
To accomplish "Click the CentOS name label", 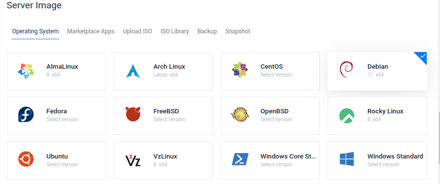I will click(272, 67).
